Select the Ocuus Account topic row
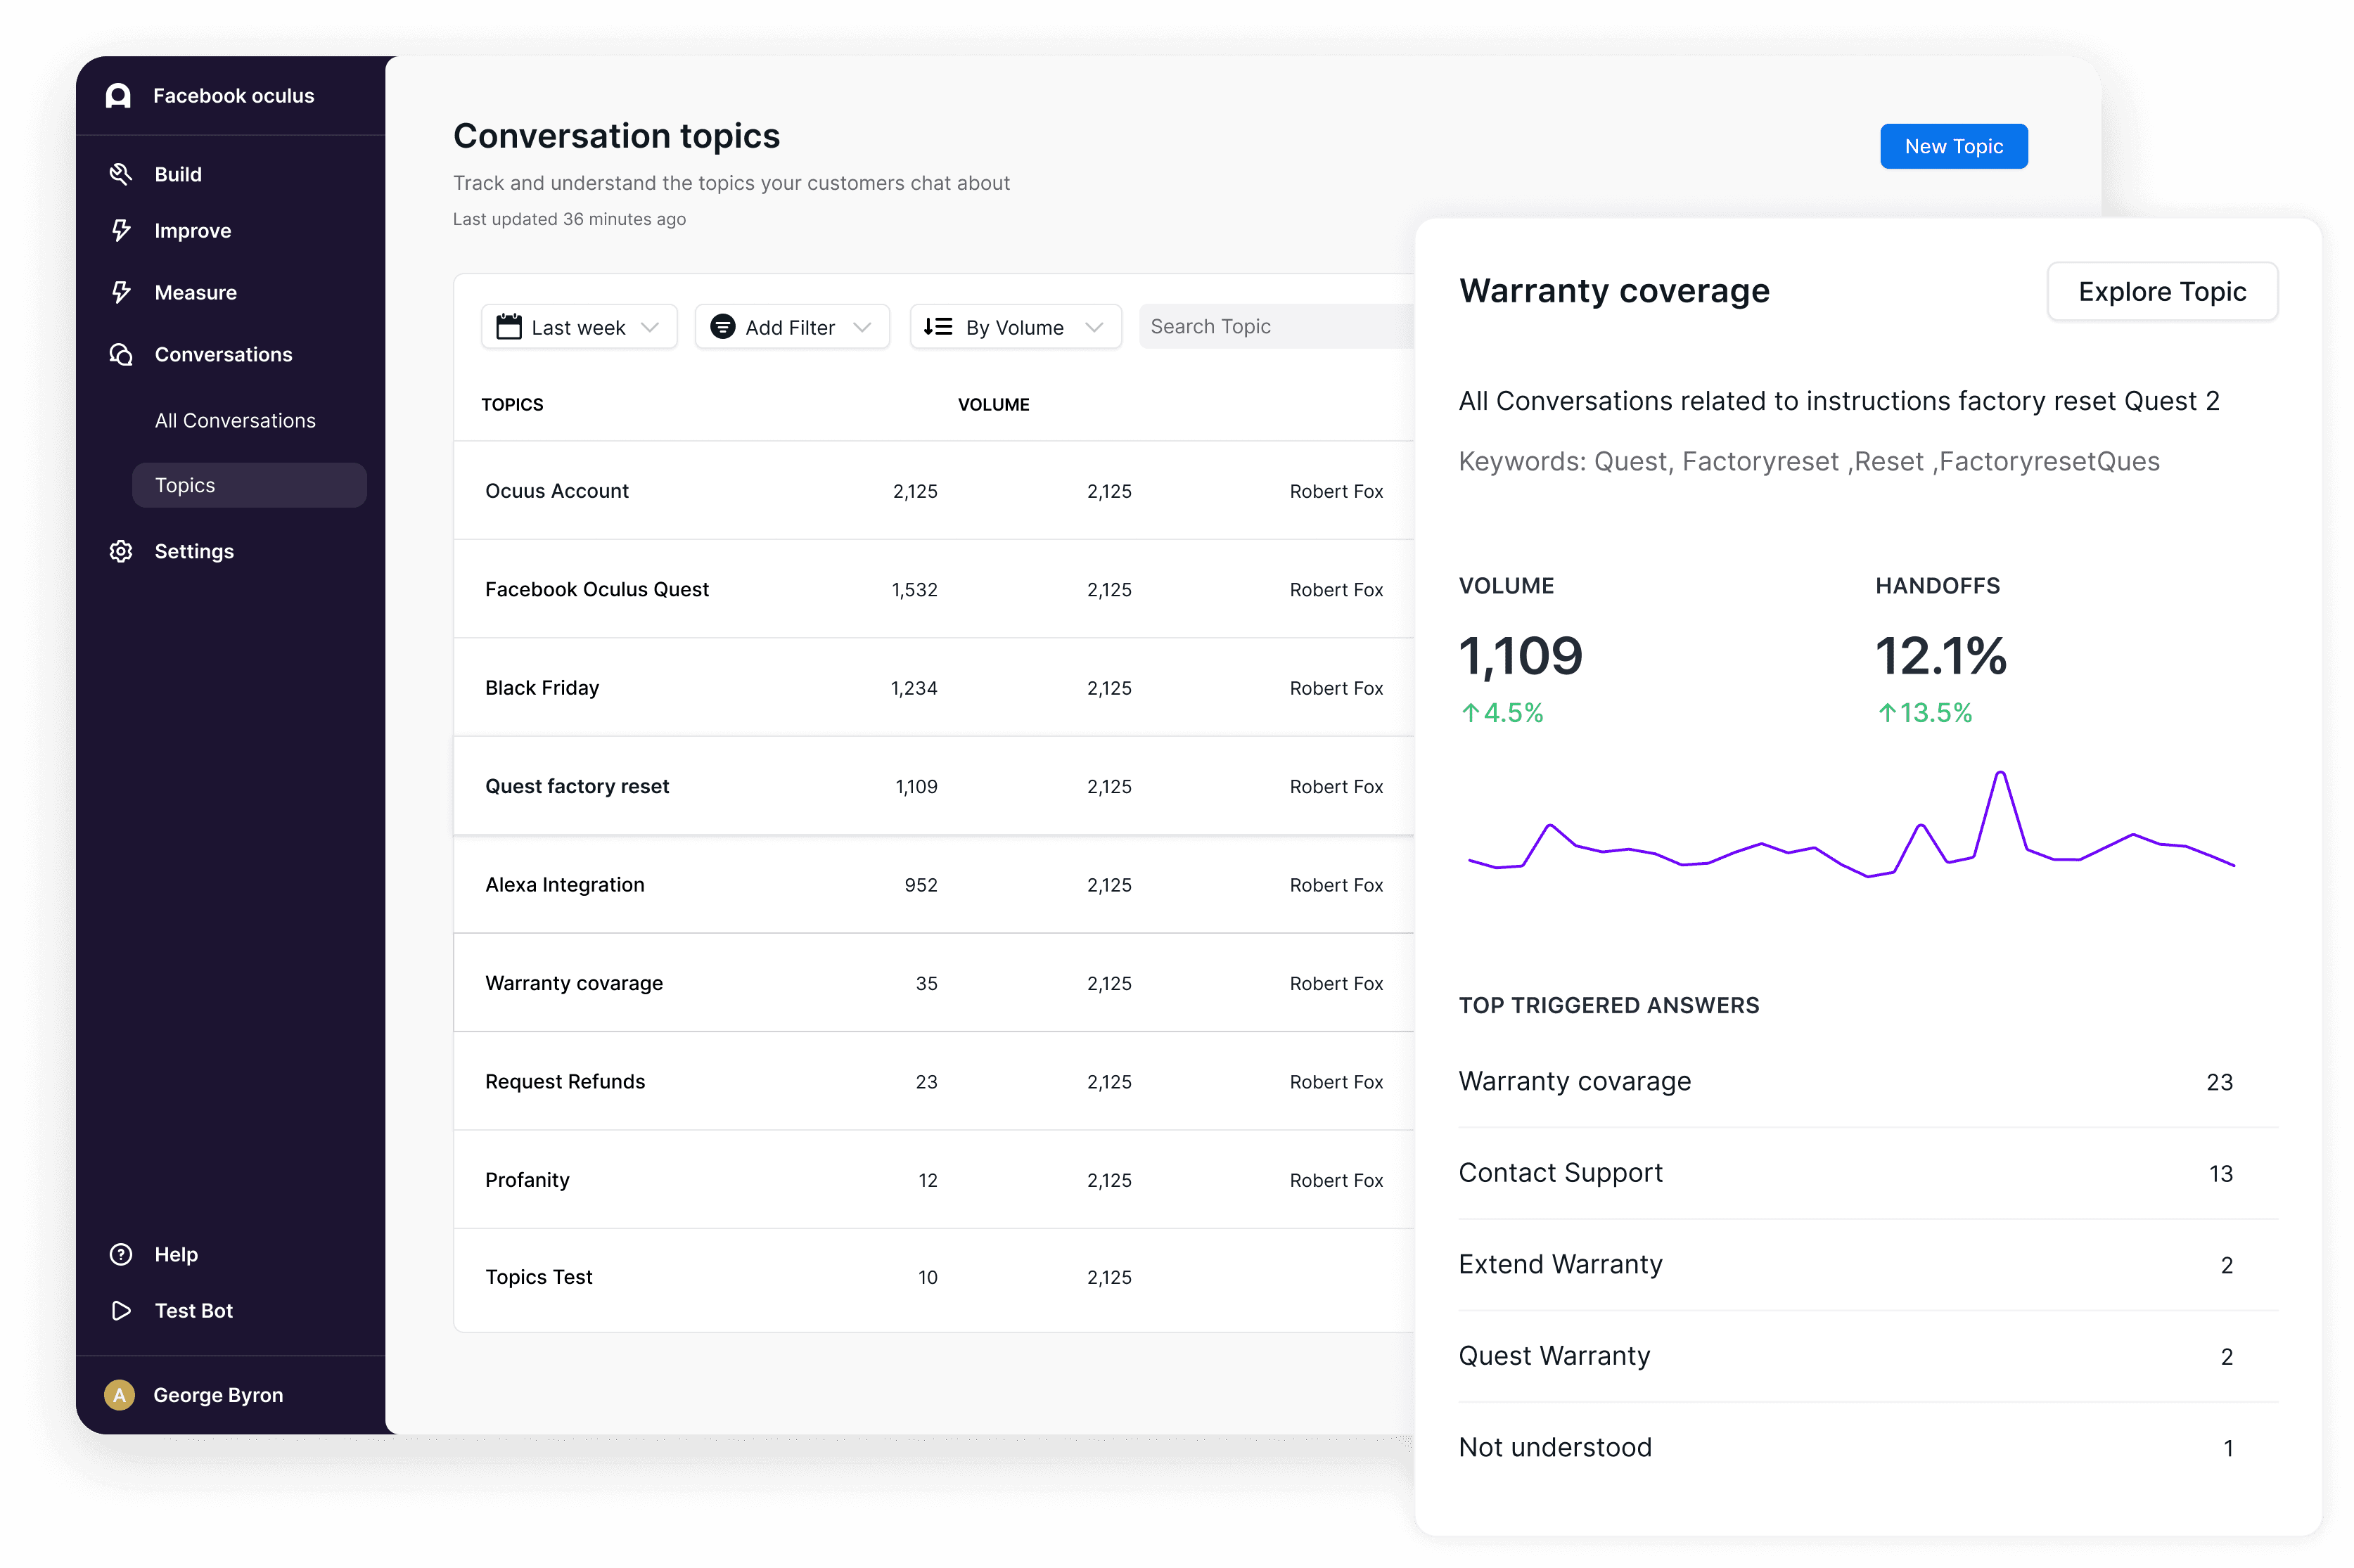Viewport: 2354px width, 1568px height. (934, 491)
